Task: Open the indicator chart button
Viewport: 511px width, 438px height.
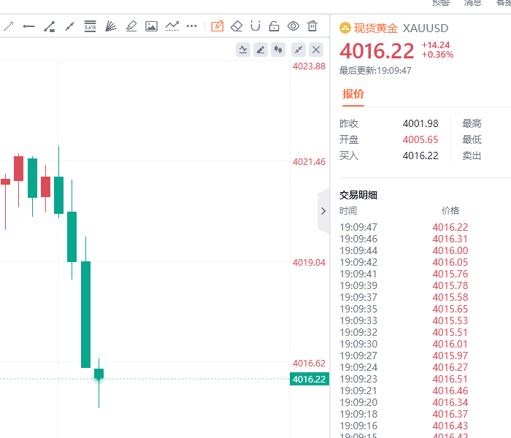Action: [243, 50]
